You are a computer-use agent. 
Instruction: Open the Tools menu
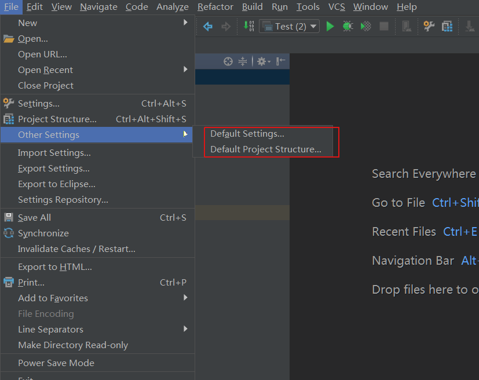(308, 7)
